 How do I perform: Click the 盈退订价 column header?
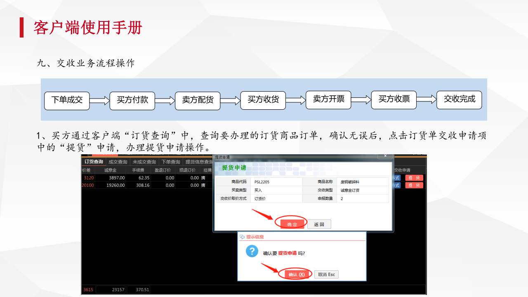163,170
